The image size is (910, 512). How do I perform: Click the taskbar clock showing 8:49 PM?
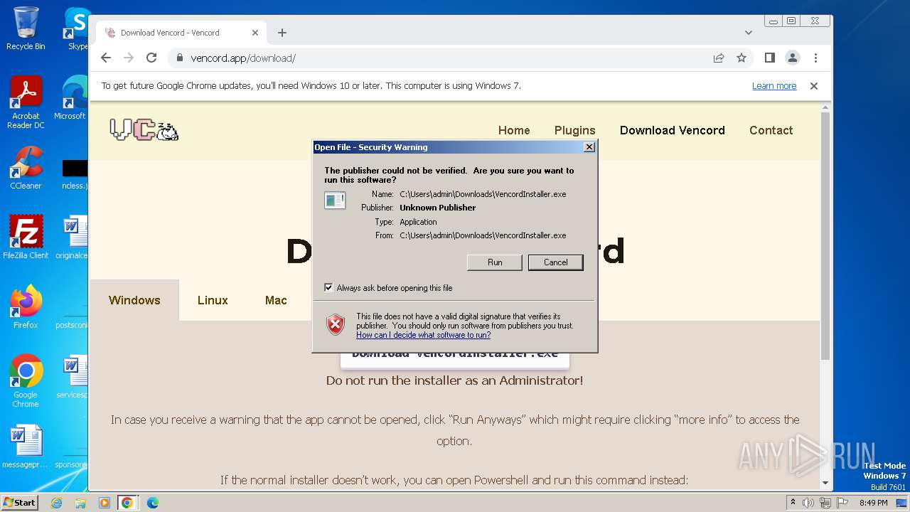point(874,503)
